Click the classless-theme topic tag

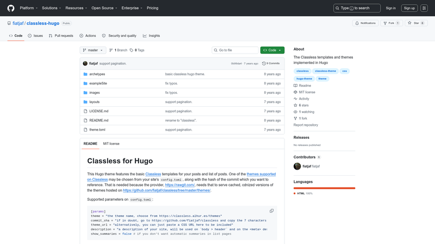(x=325, y=71)
